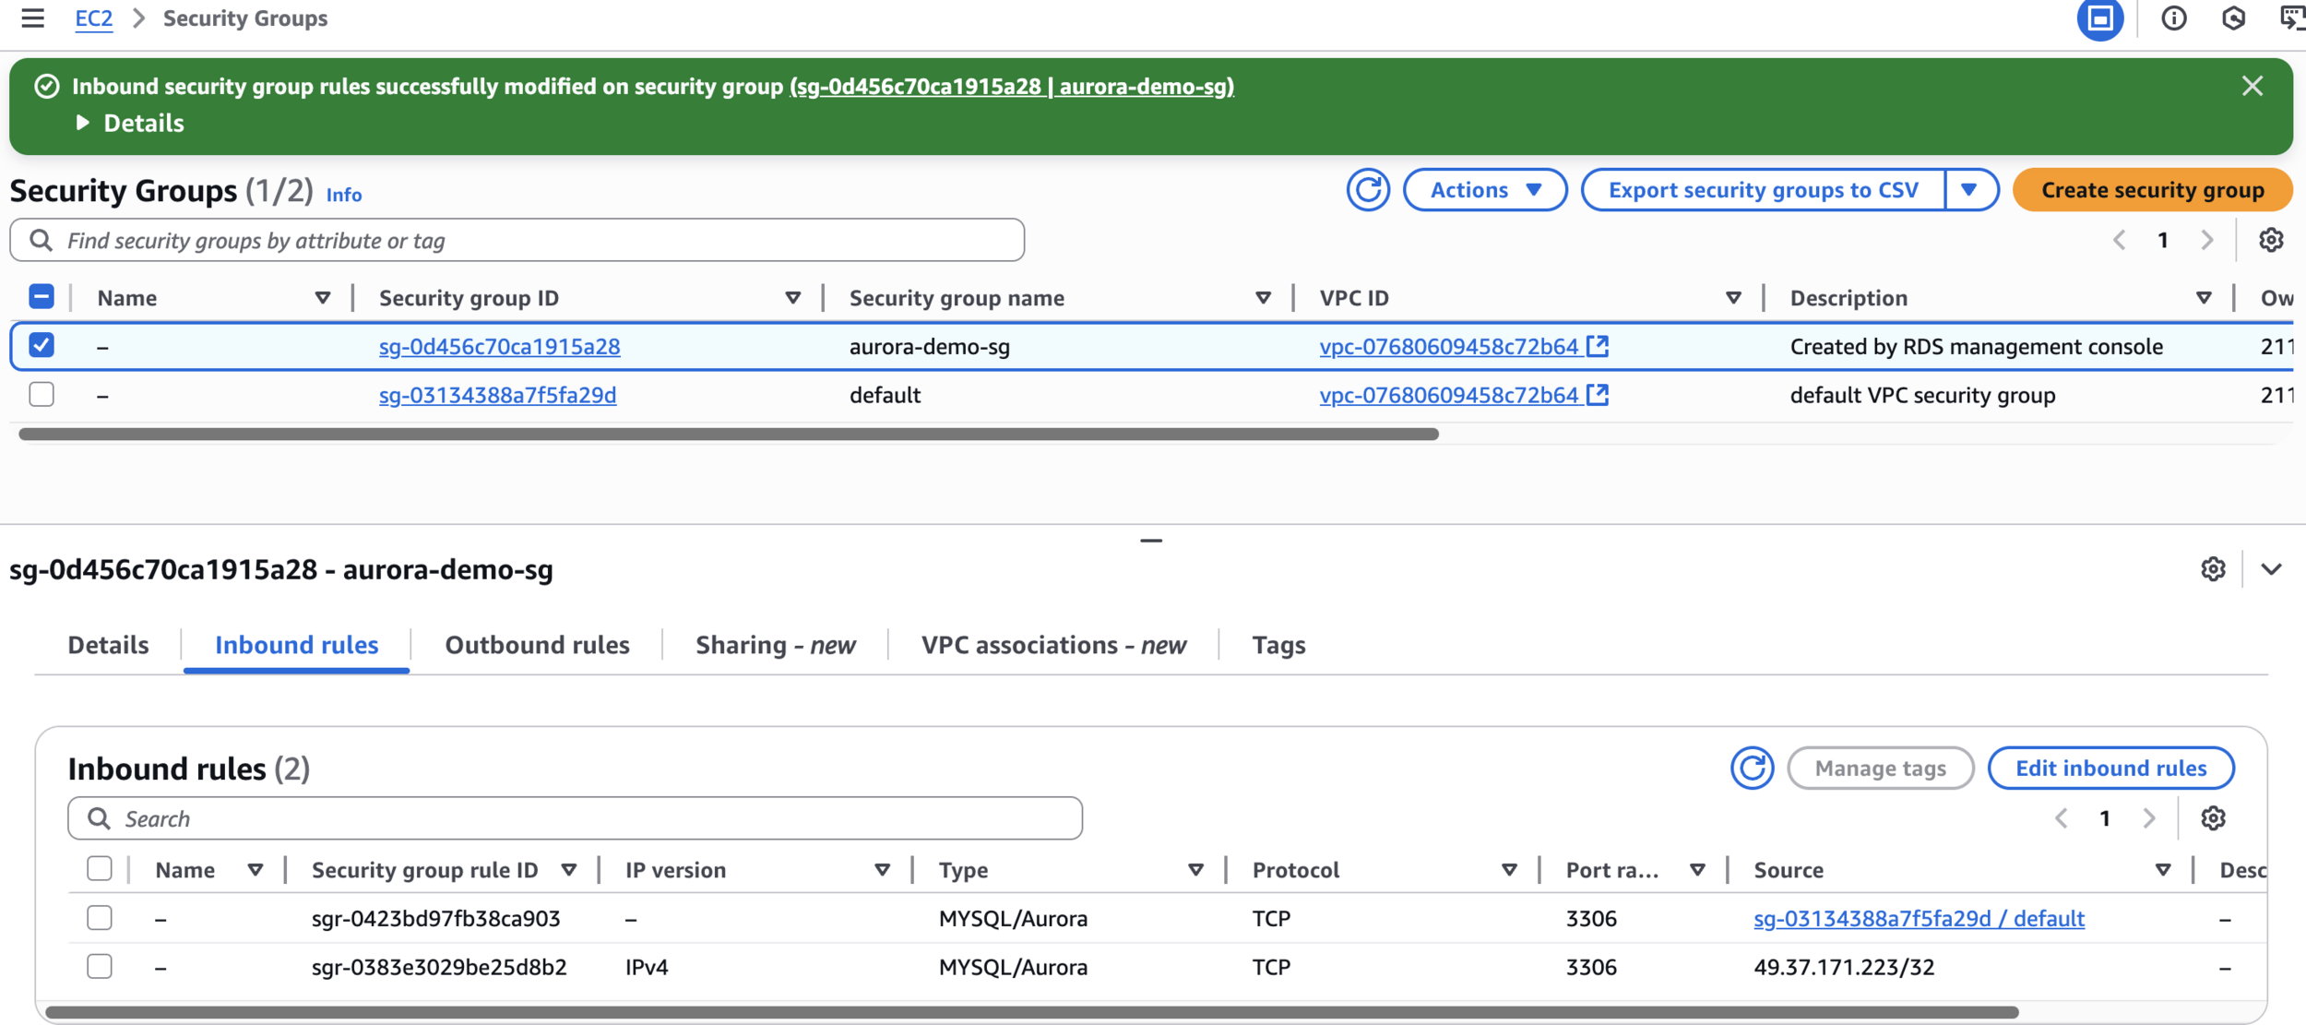Open sg-03134388a7f5fa29d / default source link
The height and width of the screenshot is (1025, 2306).
tap(1918, 918)
